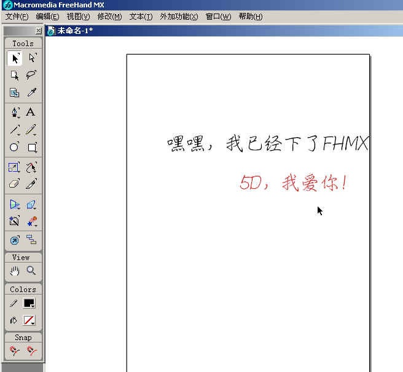
Task: Click the FreeHand MX application icon
Action: tap(9, 5)
